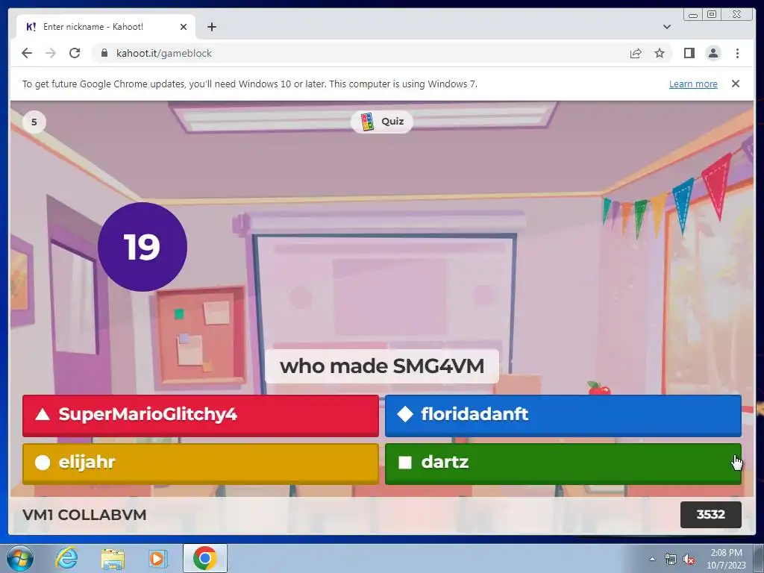Dismiss the Chrome update notification bar
Screen dimensions: 764x573
[x=736, y=84]
